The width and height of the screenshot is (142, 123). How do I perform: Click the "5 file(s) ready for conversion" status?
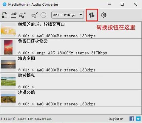pyautogui.click(x=26, y=119)
